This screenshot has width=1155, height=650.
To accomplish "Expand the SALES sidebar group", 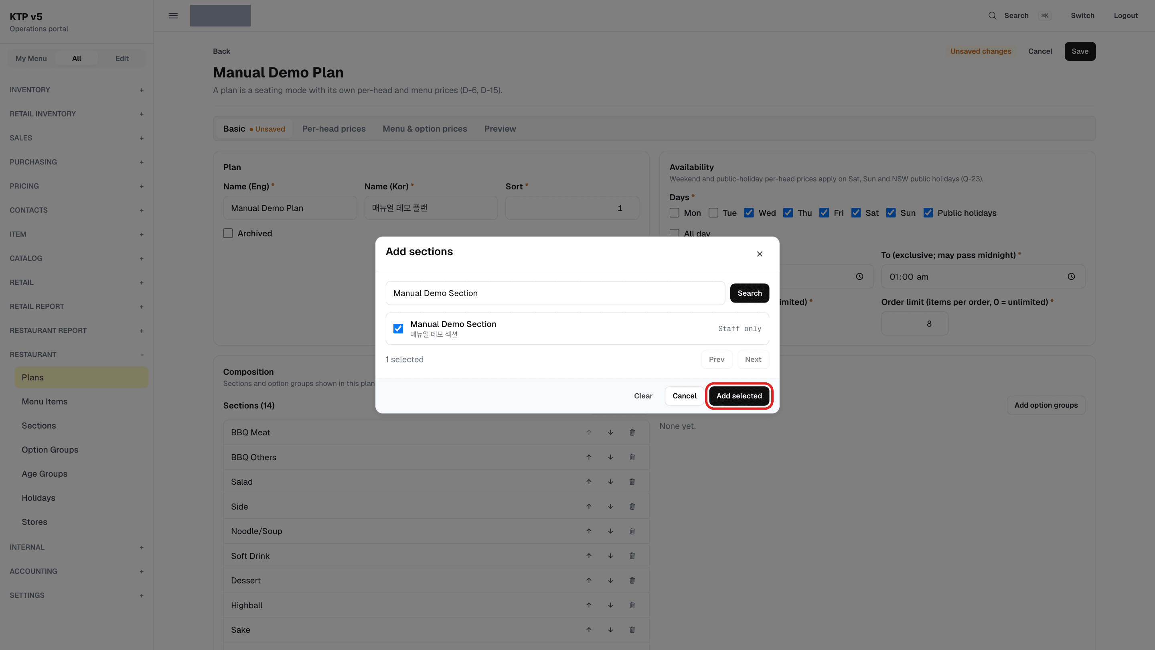I will pyautogui.click(x=77, y=138).
